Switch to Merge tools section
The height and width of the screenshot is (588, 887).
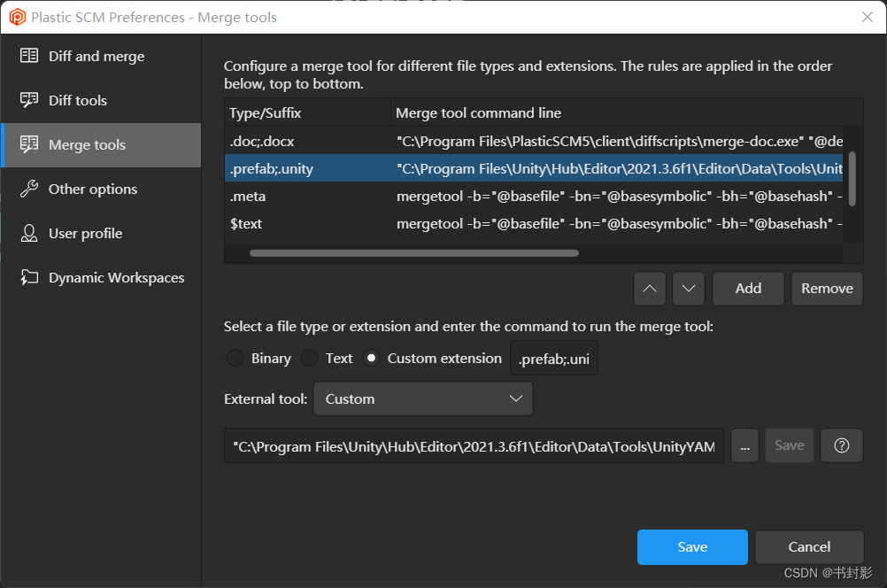(101, 145)
